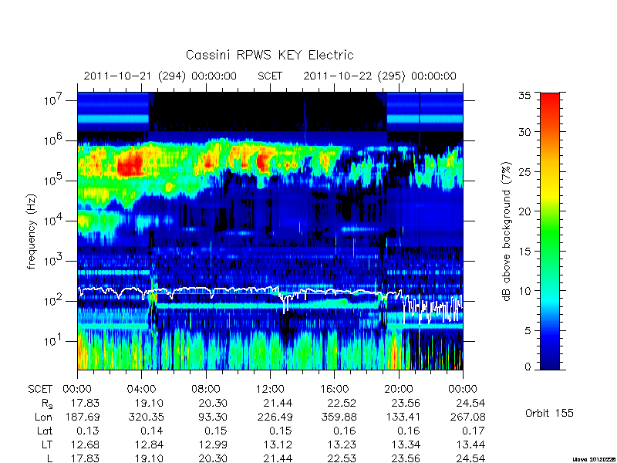Click the local time value 13.44

(x=470, y=445)
